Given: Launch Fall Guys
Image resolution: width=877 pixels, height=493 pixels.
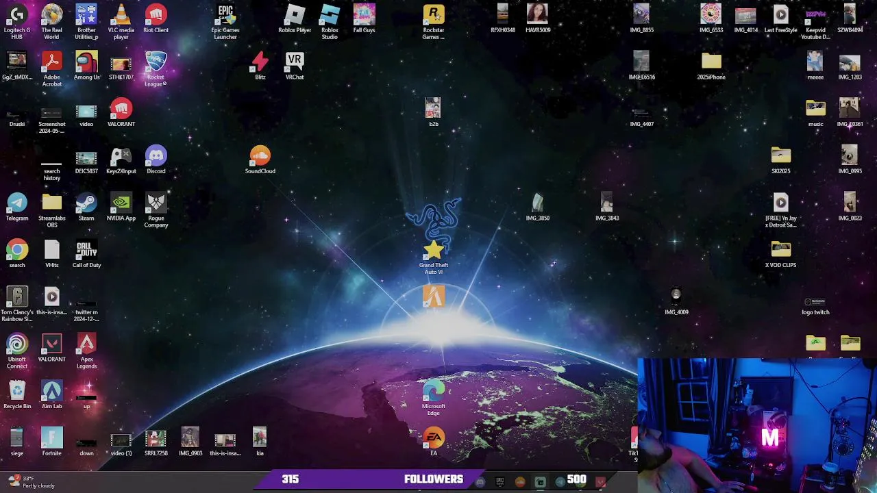Looking at the screenshot, I should [x=365, y=19].
